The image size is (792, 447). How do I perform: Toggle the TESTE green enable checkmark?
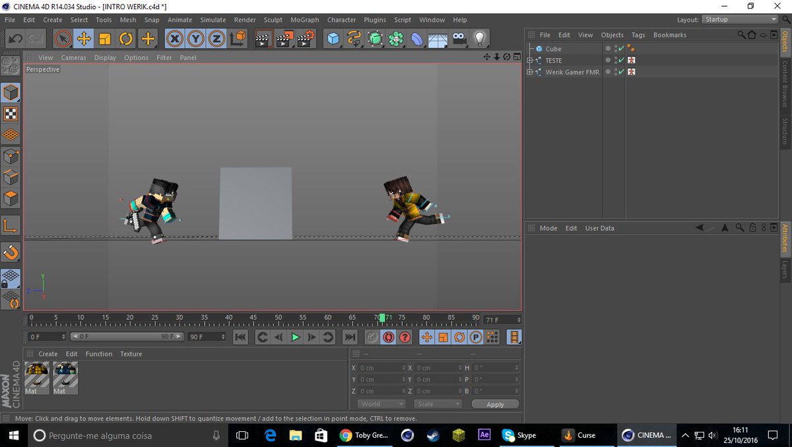621,60
